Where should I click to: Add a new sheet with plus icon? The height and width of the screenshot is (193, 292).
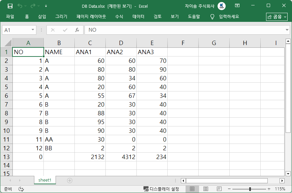pyautogui.click(x=70, y=181)
